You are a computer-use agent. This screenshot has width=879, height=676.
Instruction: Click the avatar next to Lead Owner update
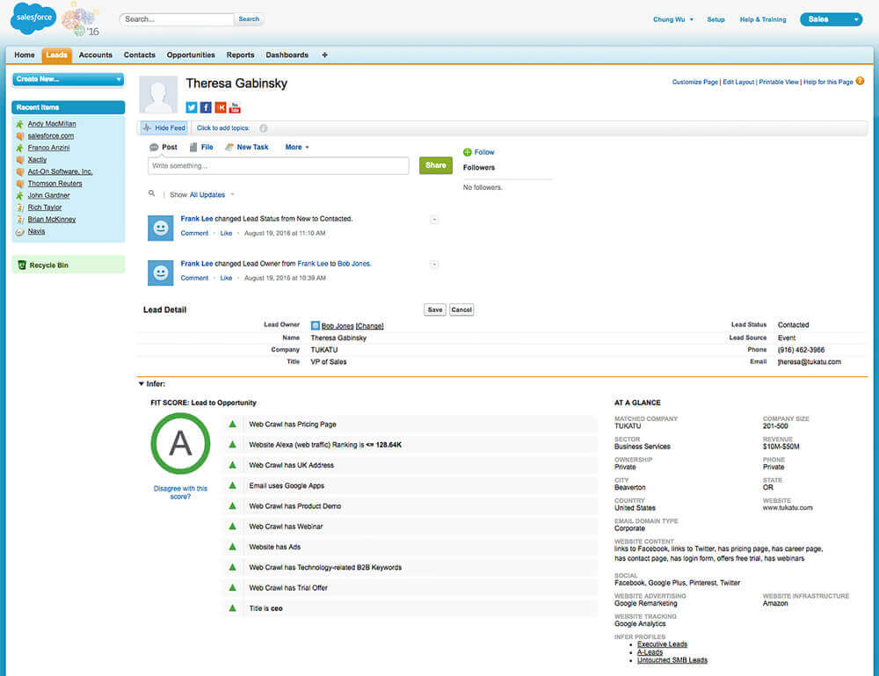coord(160,273)
